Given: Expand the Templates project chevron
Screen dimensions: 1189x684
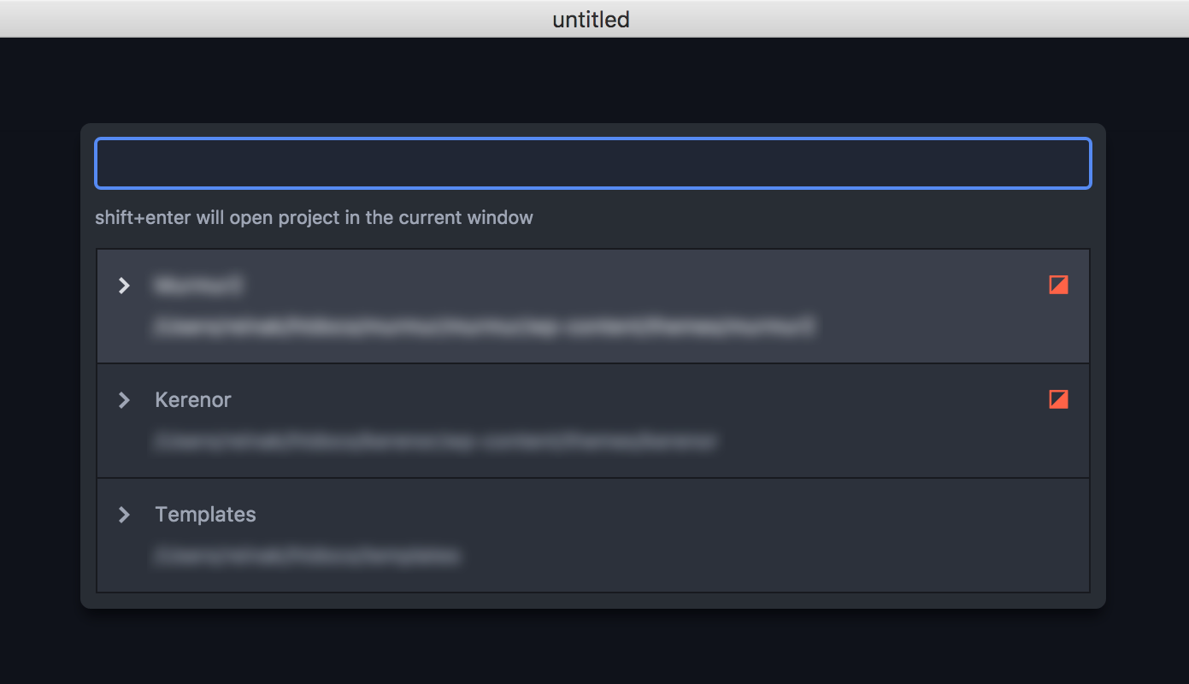Looking at the screenshot, I should coord(125,514).
